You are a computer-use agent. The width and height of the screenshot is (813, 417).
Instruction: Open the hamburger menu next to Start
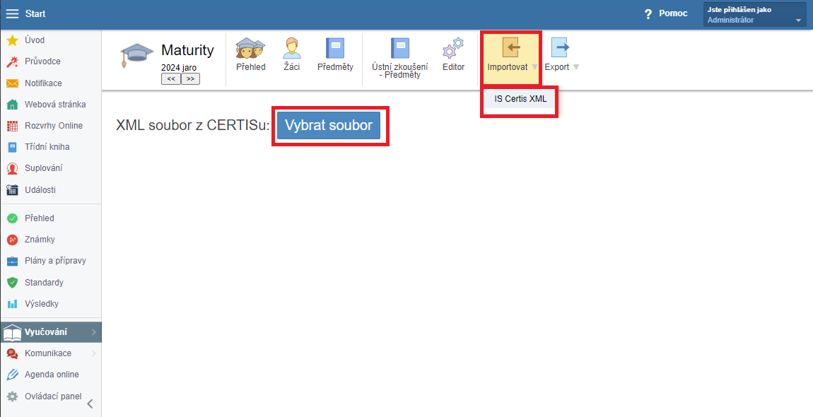tap(12, 14)
